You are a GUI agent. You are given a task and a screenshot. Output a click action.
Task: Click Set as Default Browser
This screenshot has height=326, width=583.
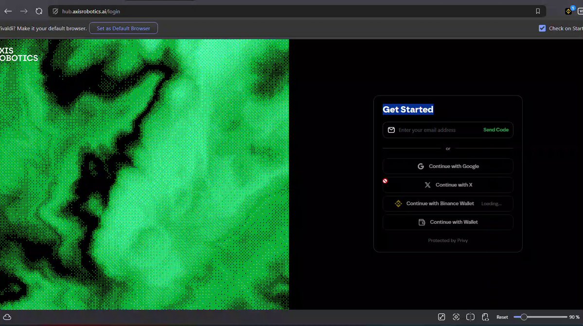click(x=124, y=28)
